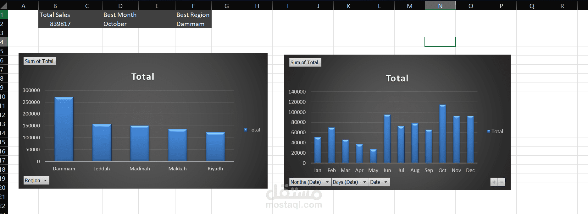Select column B header
This screenshot has height=214, width=588.
pos(55,6)
